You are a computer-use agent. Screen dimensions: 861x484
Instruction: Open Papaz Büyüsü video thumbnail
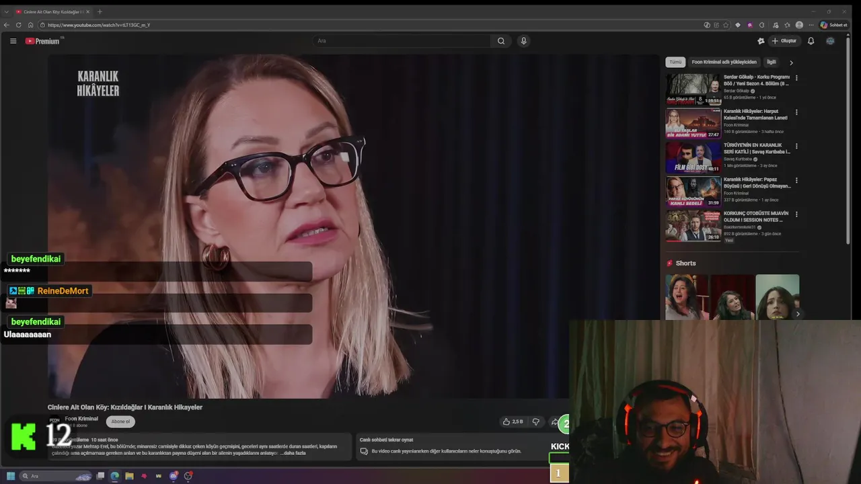click(694, 192)
